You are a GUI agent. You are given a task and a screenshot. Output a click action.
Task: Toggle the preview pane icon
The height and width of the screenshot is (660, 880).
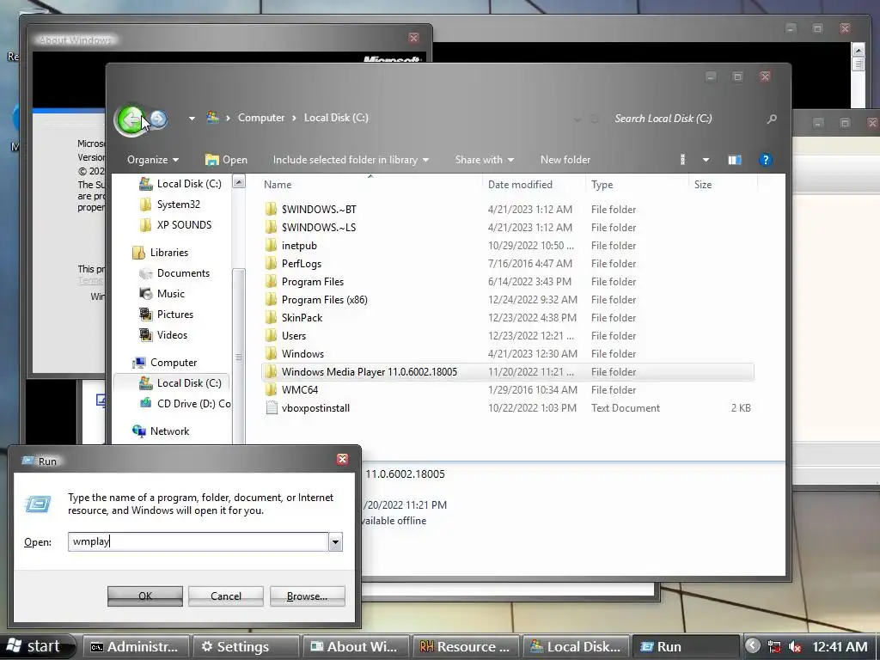click(x=734, y=160)
